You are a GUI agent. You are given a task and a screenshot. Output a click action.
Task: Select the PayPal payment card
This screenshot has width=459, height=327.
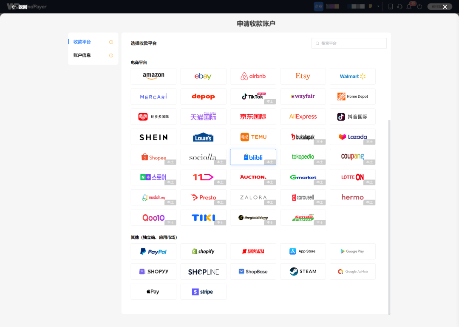(x=153, y=251)
